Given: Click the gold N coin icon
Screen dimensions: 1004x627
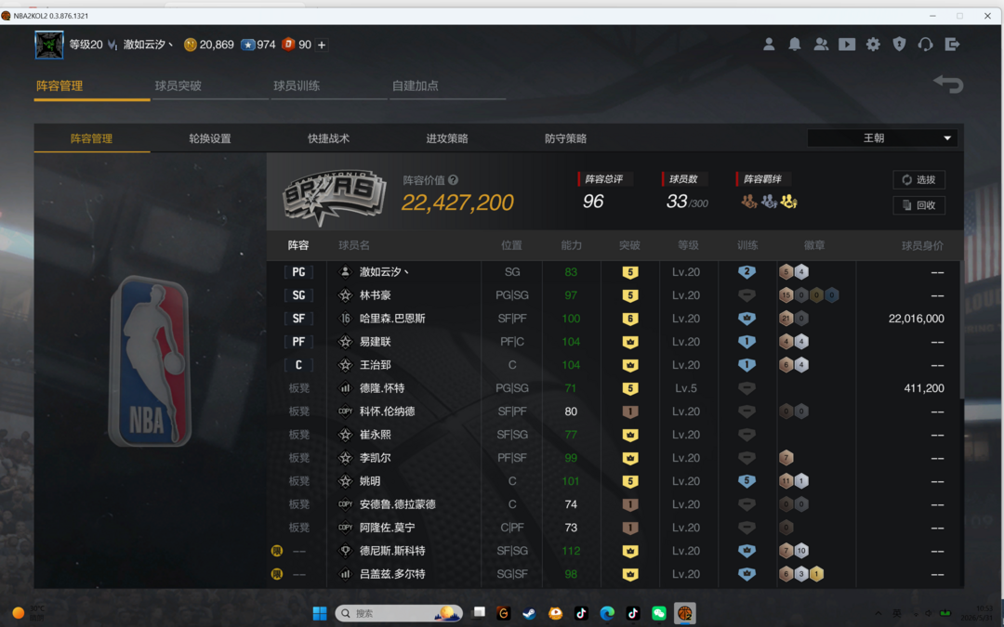Looking at the screenshot, I should click(x=191, y=45).
